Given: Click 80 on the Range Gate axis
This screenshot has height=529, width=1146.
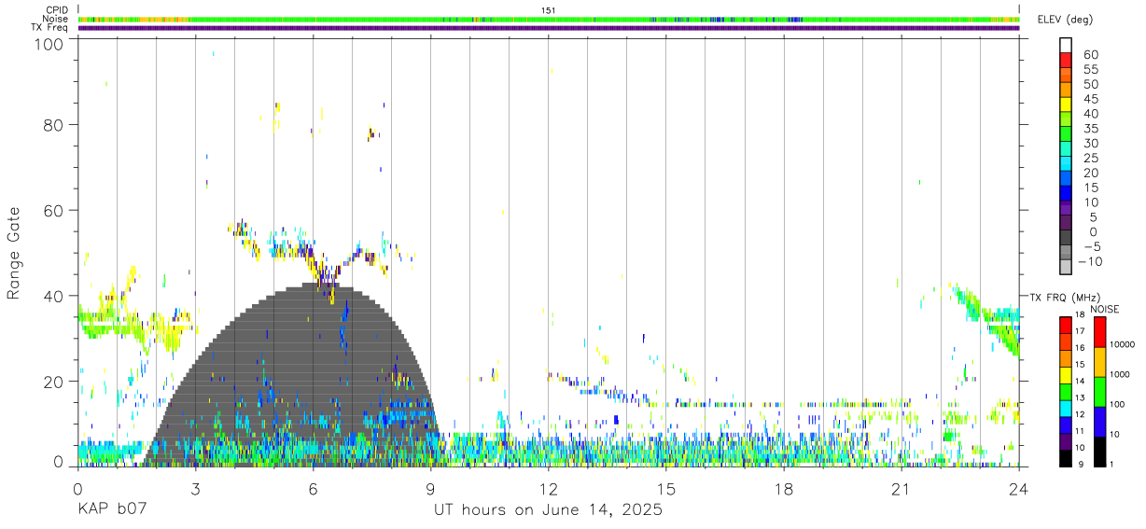Looking at the screenshot, I should 54,125.
